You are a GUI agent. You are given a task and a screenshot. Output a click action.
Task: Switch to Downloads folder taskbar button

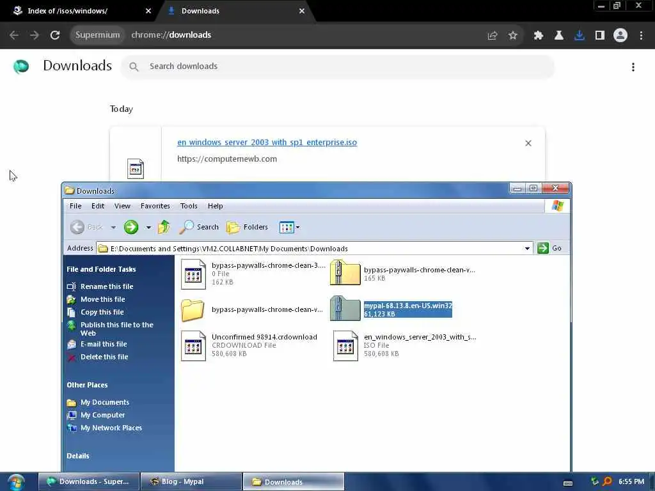point(293,482)
